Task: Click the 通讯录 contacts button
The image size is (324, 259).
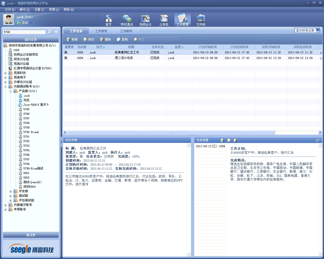Action: click(31, 235)
